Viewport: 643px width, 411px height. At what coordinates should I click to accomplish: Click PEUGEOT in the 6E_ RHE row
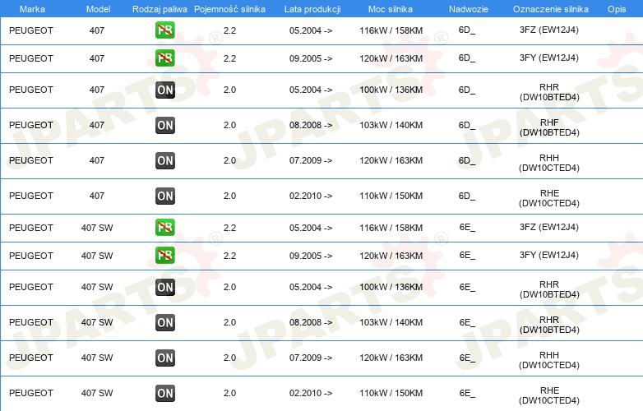(x=31, y=393)
